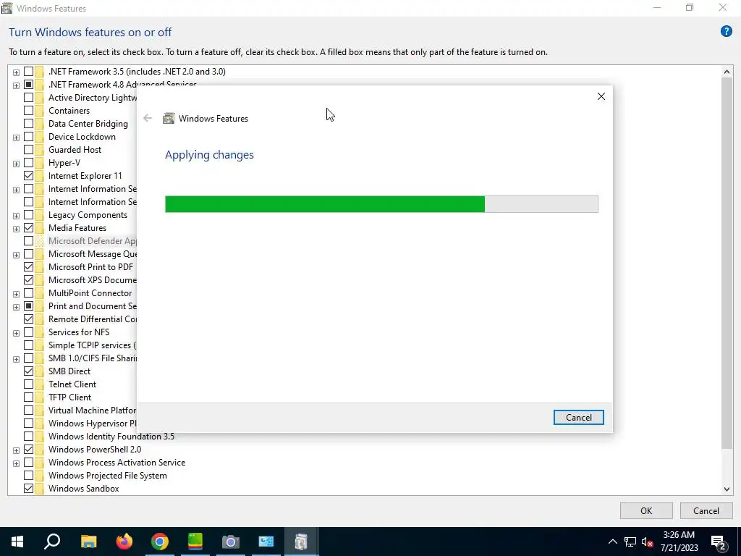Click the blue help question mark icon
The image size is (741, 556).
click(726, 32)
